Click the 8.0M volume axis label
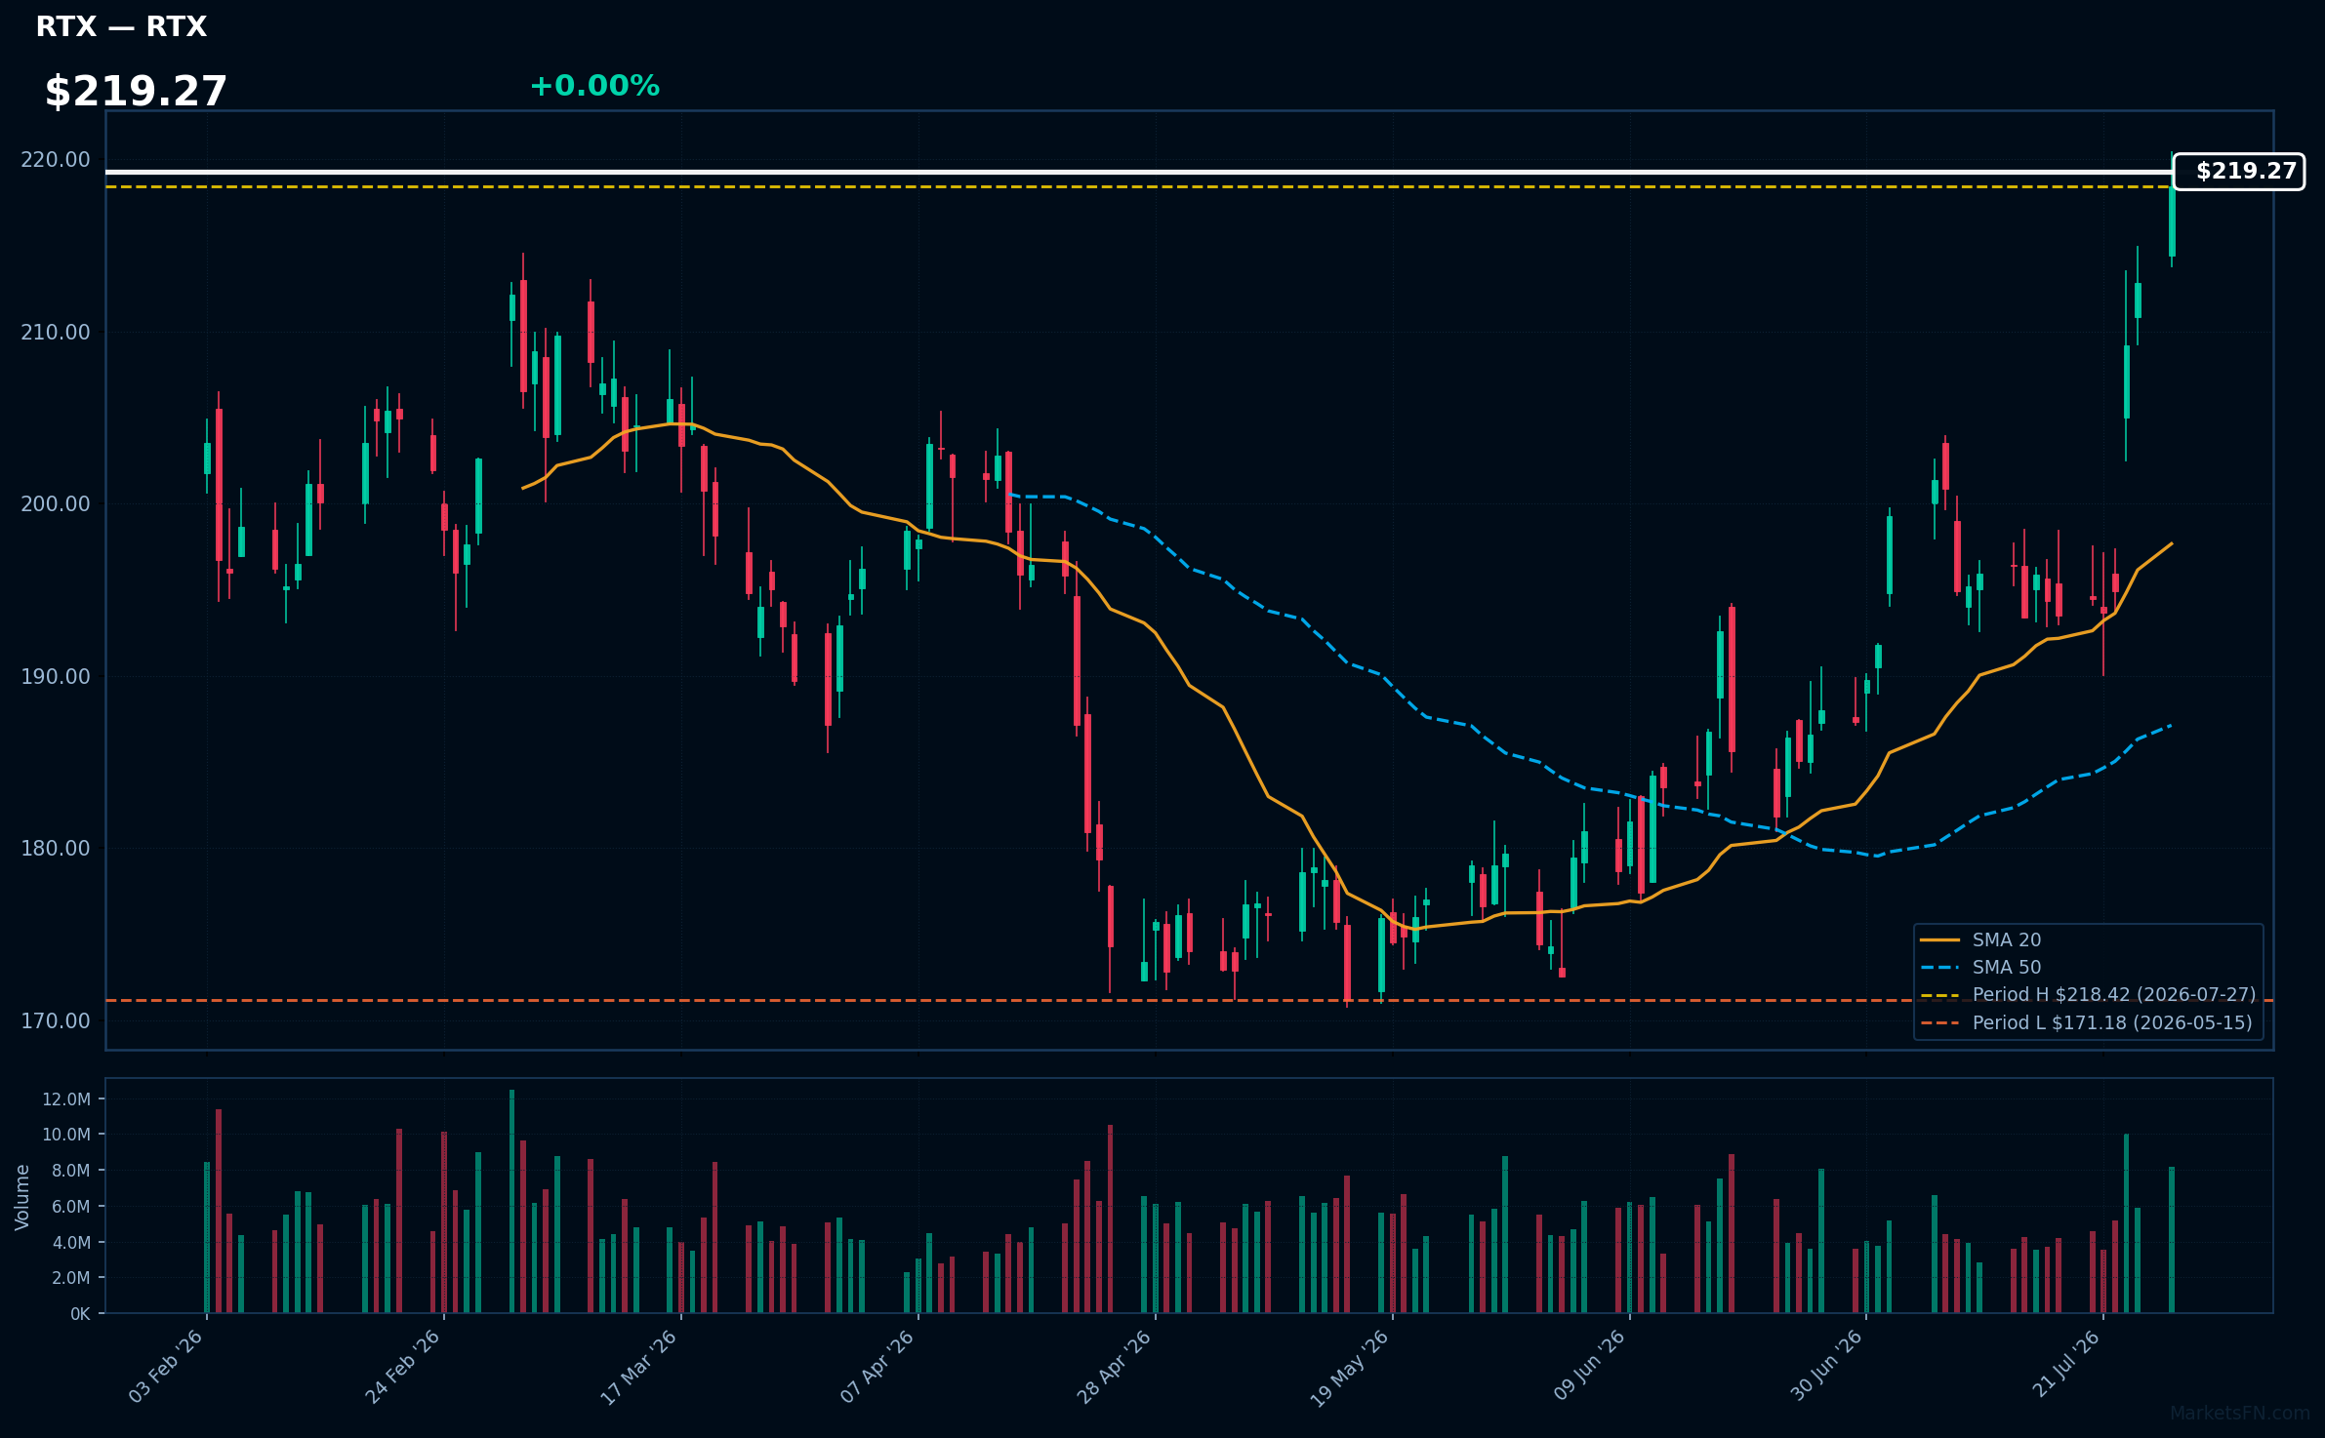 (71, 1171)
